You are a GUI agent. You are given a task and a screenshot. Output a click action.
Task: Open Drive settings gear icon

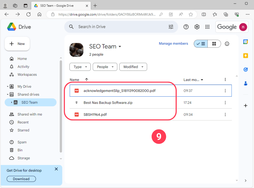197,27
